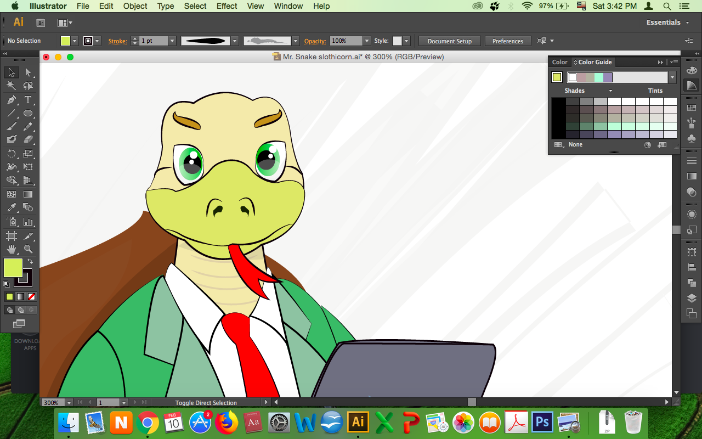This screenshot has height=439, width=702.
Task: Swap fill and stroke colors
Action: [x=30, y=262]
